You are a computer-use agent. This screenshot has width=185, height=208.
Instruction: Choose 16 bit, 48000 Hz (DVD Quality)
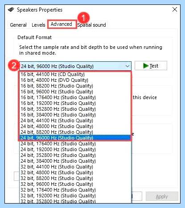[x=75, y=80]
